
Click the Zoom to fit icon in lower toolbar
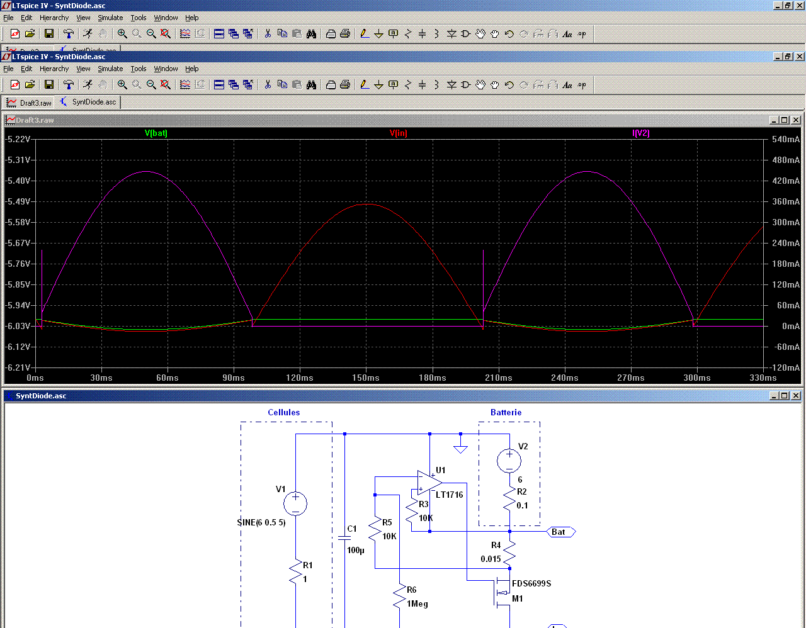[166, 85]
